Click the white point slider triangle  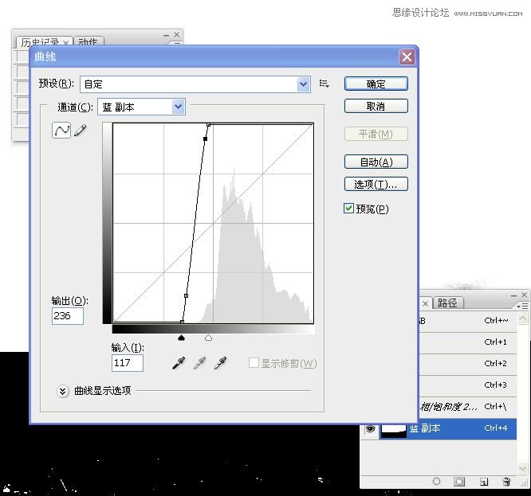coord(208,338)
